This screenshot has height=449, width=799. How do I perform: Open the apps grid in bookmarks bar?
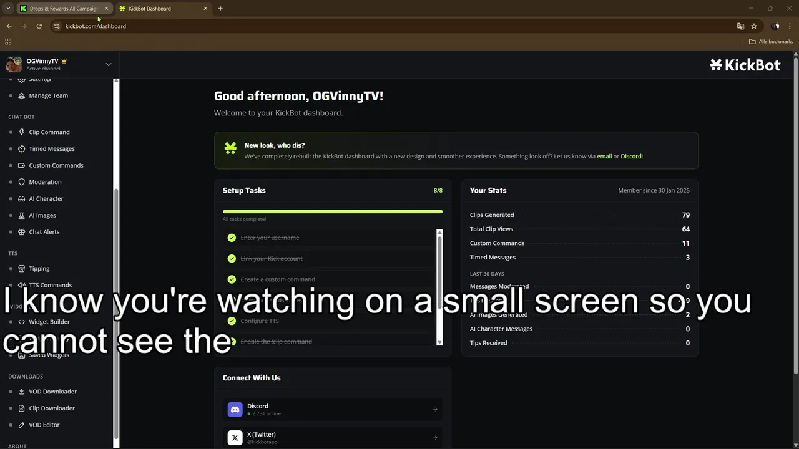pyautogui.click(x=8, y=42)
